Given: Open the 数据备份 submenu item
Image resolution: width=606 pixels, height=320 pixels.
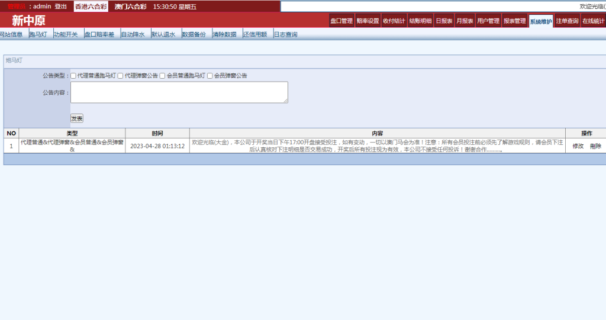Looking at the screenshot, I should pos(194,34).
